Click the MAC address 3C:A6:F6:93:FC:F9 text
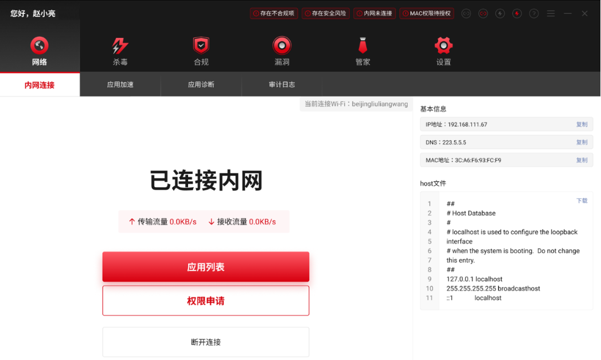Screen dimensions: 601x360 (x=478, y=160)
